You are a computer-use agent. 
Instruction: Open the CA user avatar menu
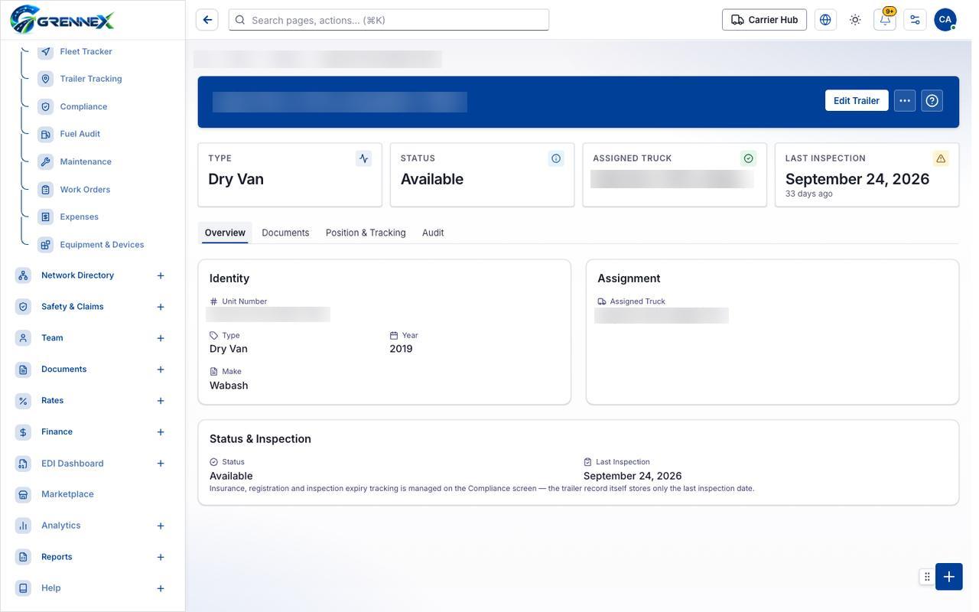pyautogui.click(x=945, y=20)
